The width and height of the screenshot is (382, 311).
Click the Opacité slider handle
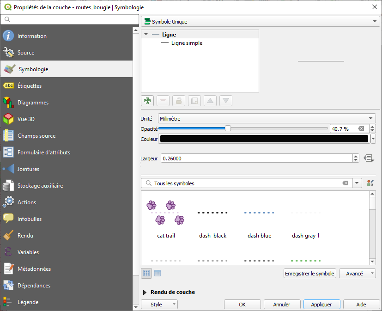[x=228, y=128]
